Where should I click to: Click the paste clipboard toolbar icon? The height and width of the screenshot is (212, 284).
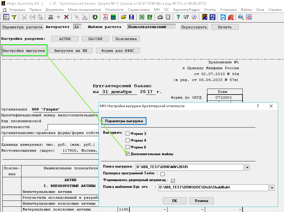tap(40, 17)
